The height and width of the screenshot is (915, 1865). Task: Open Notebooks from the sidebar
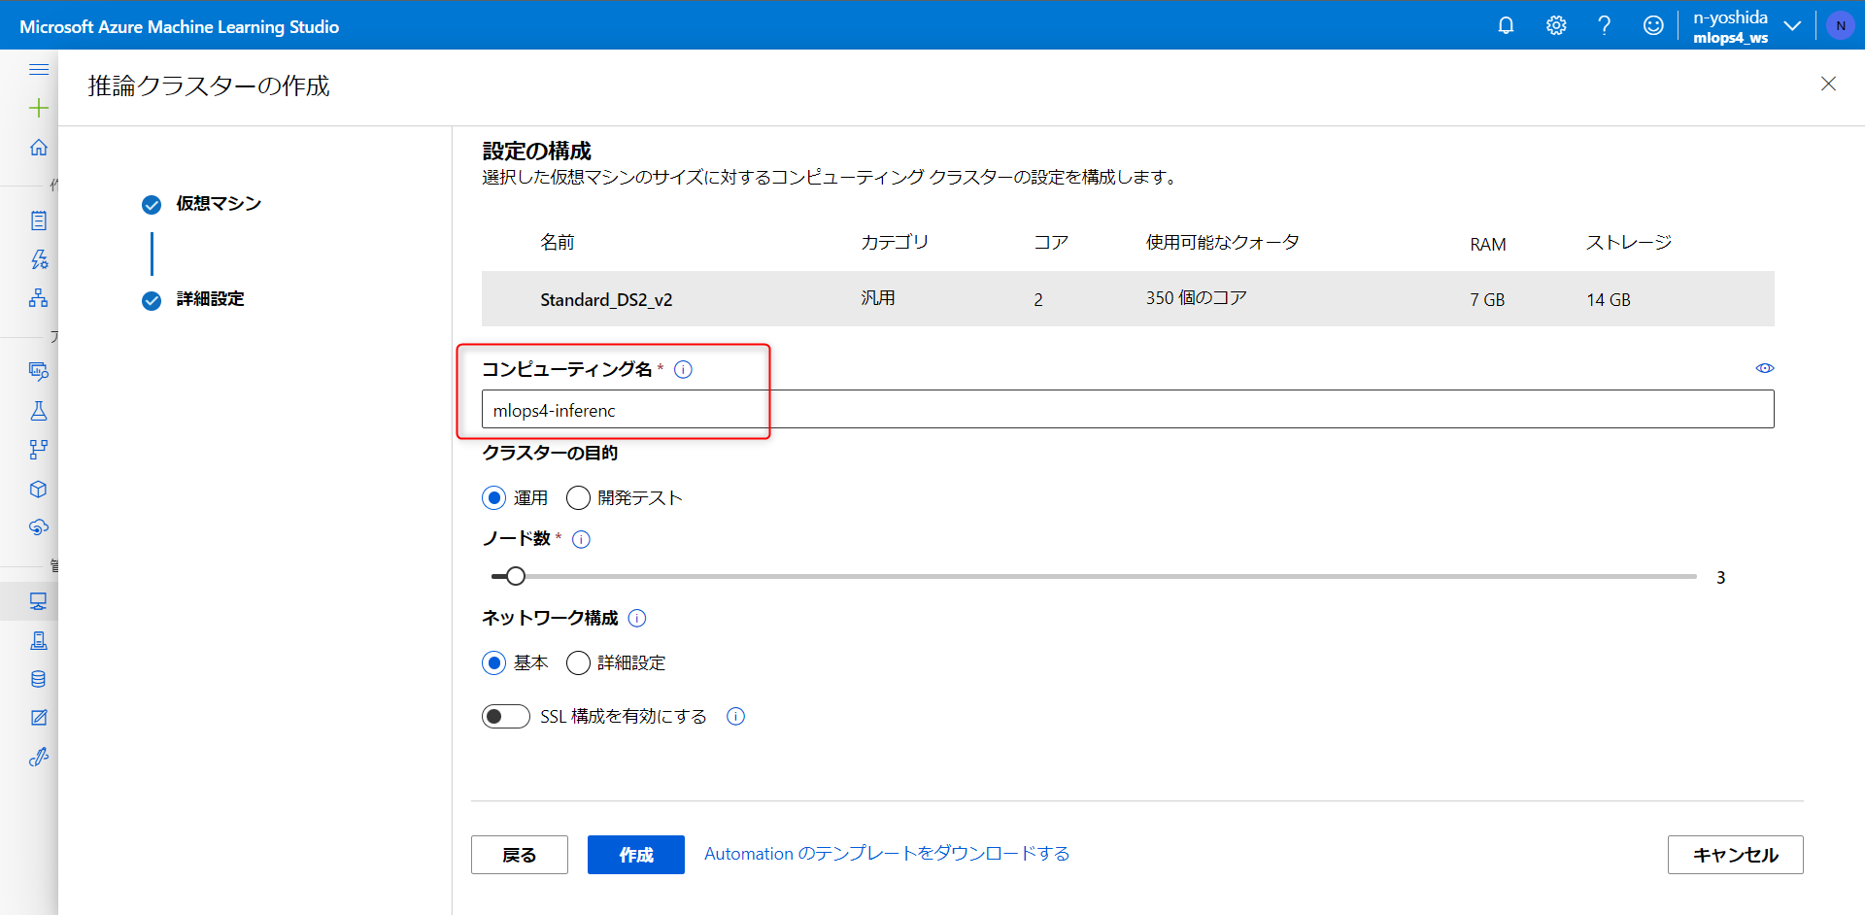[x=39, y=220]
